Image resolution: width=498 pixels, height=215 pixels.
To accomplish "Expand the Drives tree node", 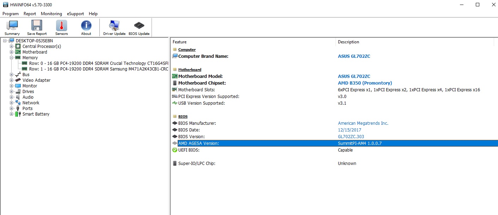I will pos(12,92).
